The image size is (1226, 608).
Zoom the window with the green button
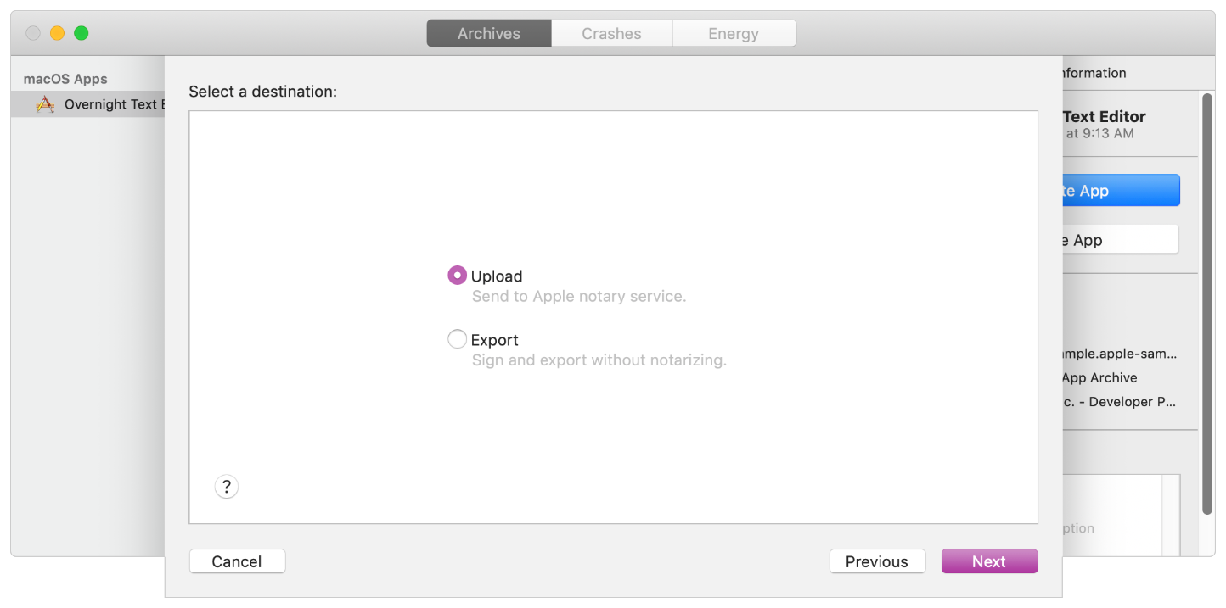point(81,33)
